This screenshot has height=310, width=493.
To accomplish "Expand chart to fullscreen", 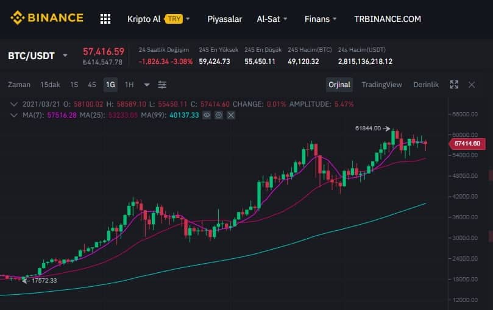I will (454, 85).
